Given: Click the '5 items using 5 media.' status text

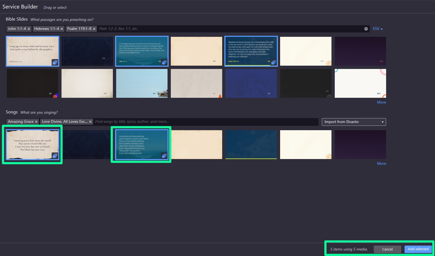Looking at the screenshot, I should pyautogui.click(x=349, y=249).
